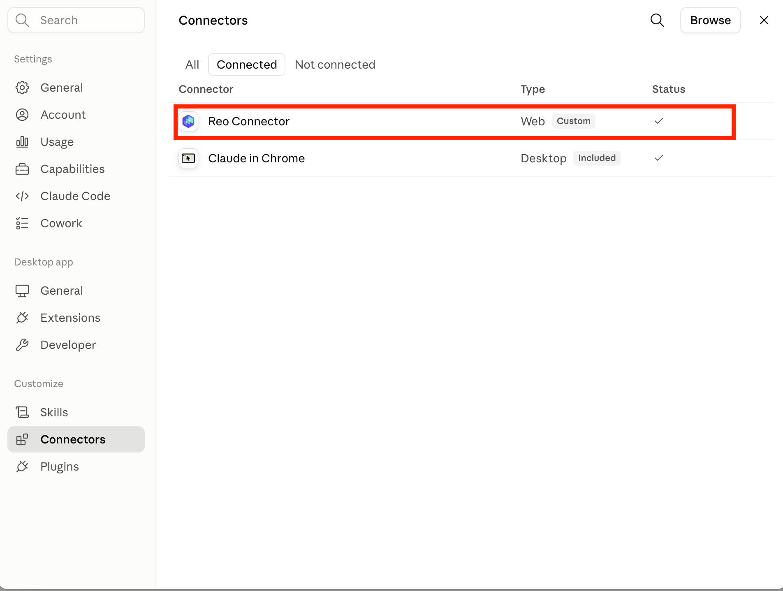The height and width of the screenshot is (591, 783).
Task: Open the Cowork settings page
Action: coord(76,223)
